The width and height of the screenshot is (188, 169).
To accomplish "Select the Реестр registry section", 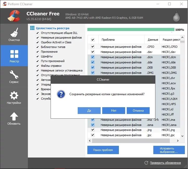I will (14, 56).
